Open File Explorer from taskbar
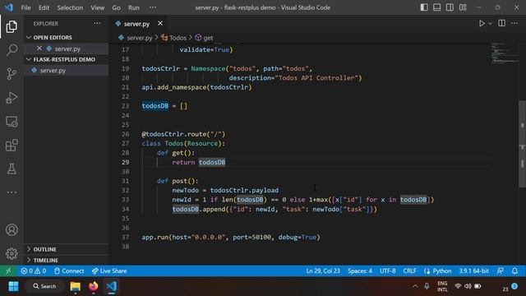The height and width of the screenshot is (296, 526). click(x=75, y=286)
